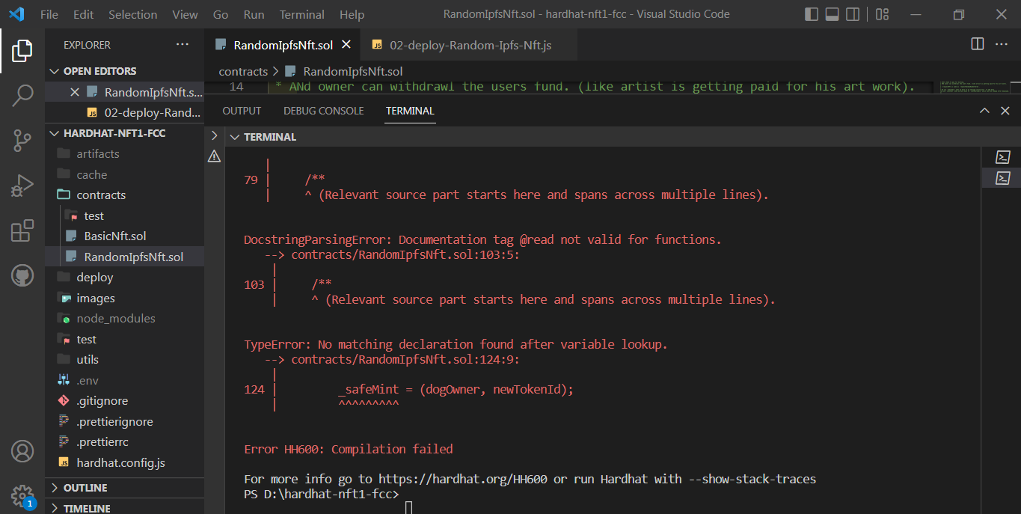The image size is (1021, 514).
Task: Open the Source Control view
Action: [x=22, y=140]
